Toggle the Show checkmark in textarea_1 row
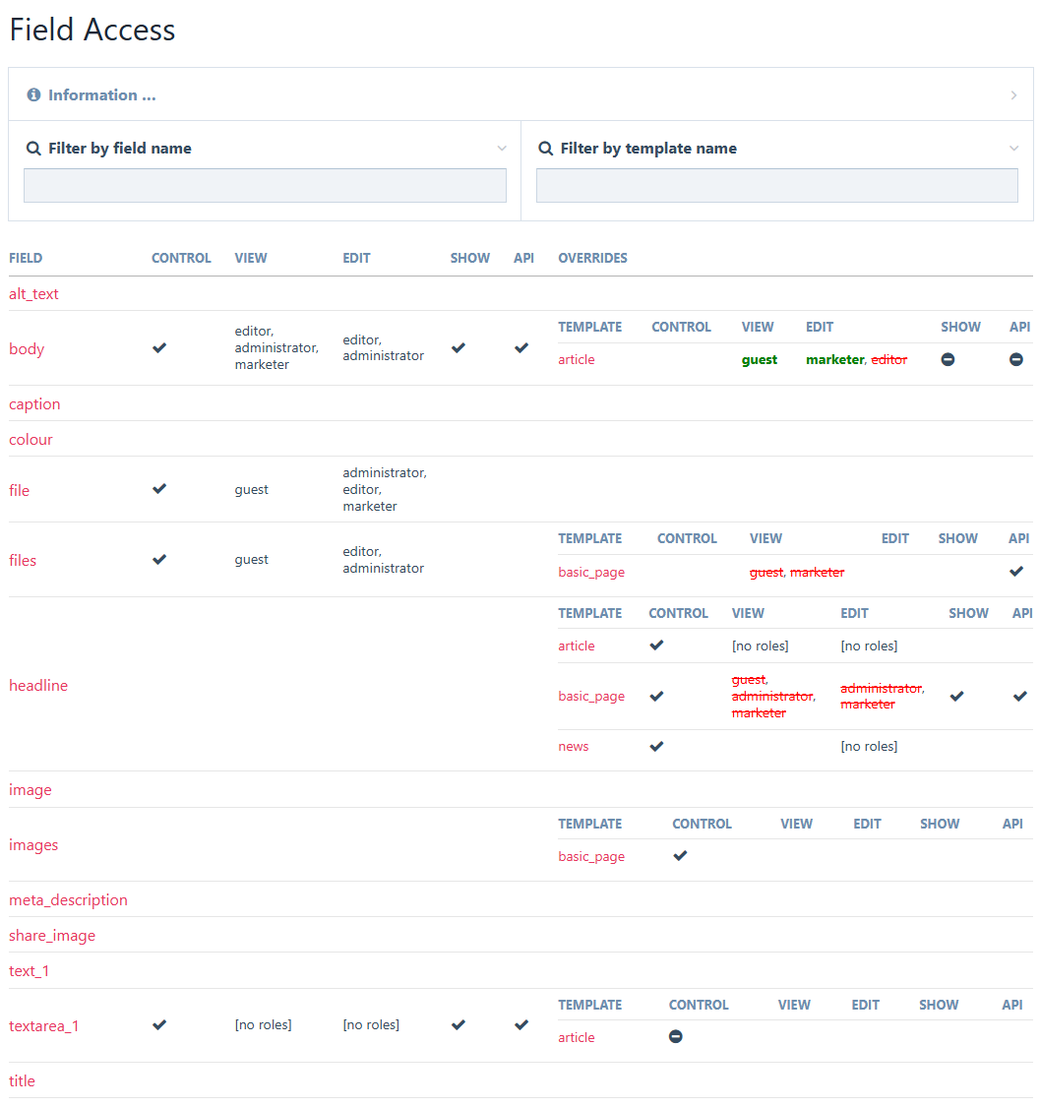1040x1107 pixels. 458,1025
